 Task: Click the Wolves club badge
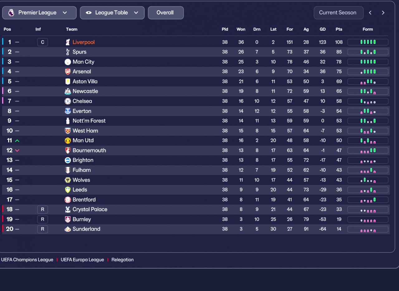pos(68,180)
